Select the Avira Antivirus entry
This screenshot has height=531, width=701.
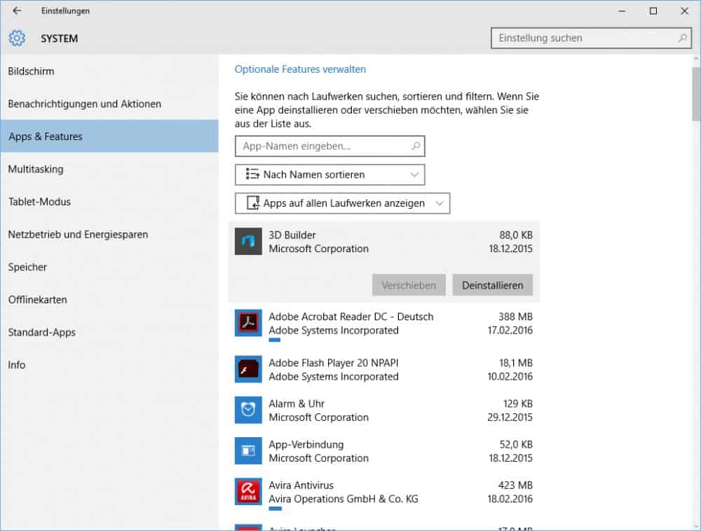383,493
